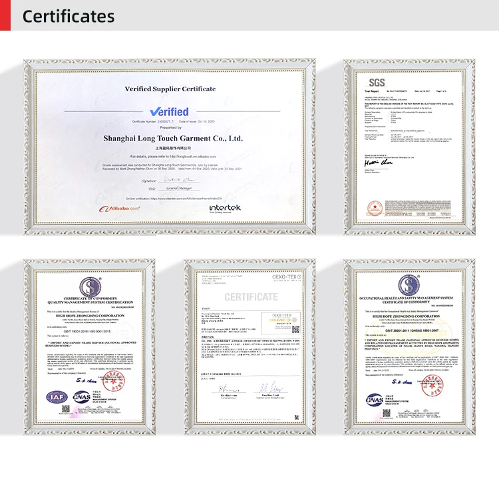
Task: Click 'For details, please refer to' link text
Action: click(x=173, y=157)
